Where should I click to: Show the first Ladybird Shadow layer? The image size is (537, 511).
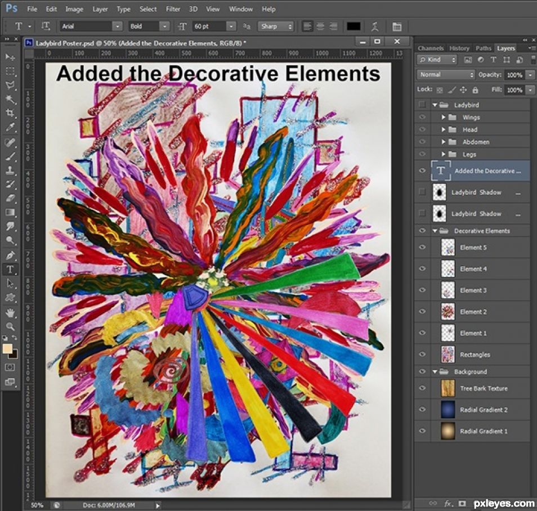[422, 192]
